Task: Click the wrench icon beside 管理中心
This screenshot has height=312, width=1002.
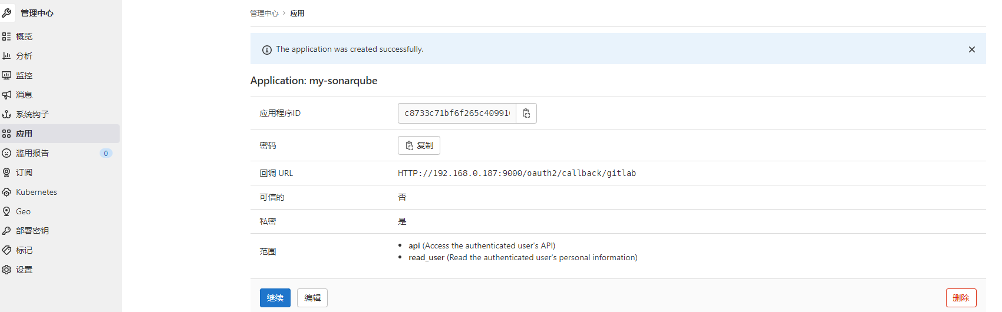Action: tap(7, 12)
